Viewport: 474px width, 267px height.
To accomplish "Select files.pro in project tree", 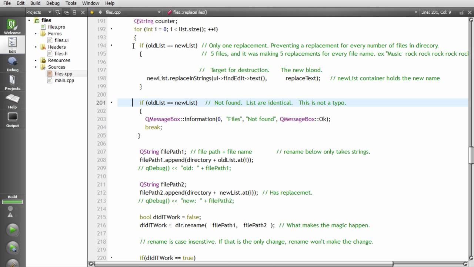I will [56, 27].
